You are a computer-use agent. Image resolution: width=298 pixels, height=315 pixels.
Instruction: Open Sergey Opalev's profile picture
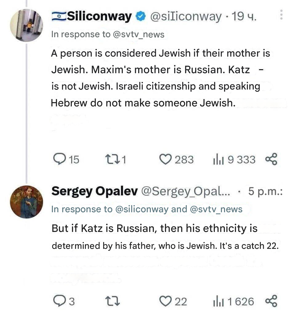pos(26,202)
